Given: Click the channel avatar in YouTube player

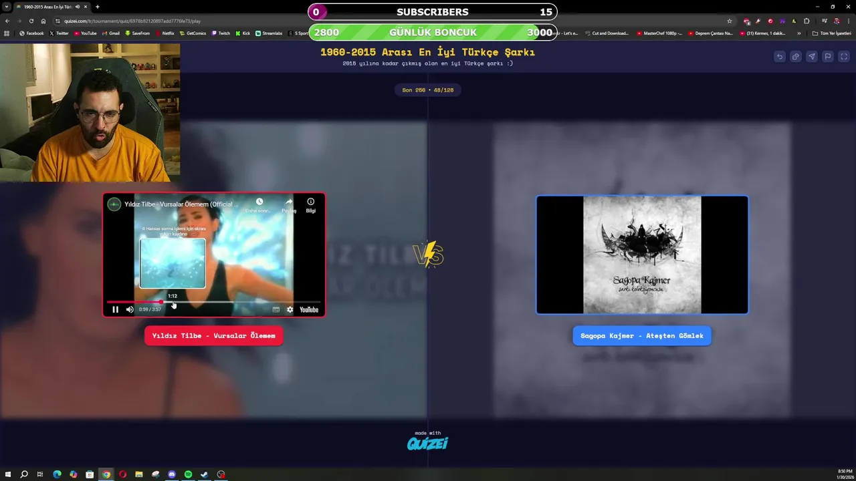Looking at the screenshot, I should [114, 204].
